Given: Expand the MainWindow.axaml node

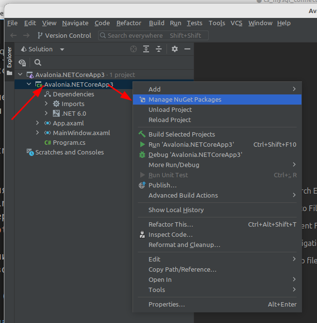Looking at the screenshot, I should pos(37,133).
